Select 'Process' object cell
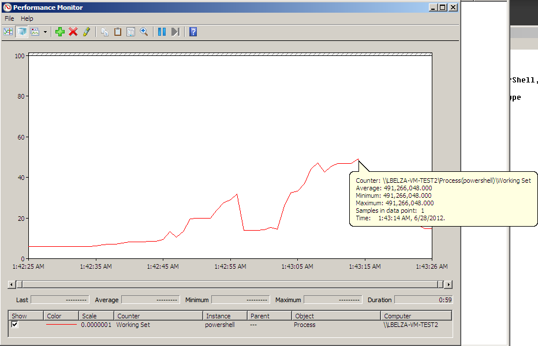This screenshot has height=346, width=538. click(x=304, y=325)
